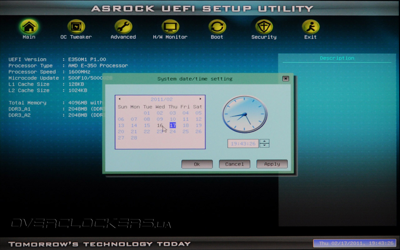400x250 pixels.
Task: Click the bottom status date/time display
Action: point(355,243)
